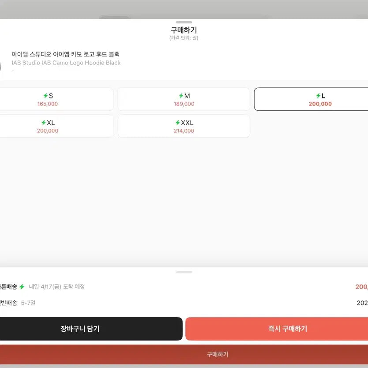Tap product name 아이앱 스튜디오 아이앱 카모 로고 후드 블랙
The height and width of the screenshot is (368, 368).
tap(66, 54)
